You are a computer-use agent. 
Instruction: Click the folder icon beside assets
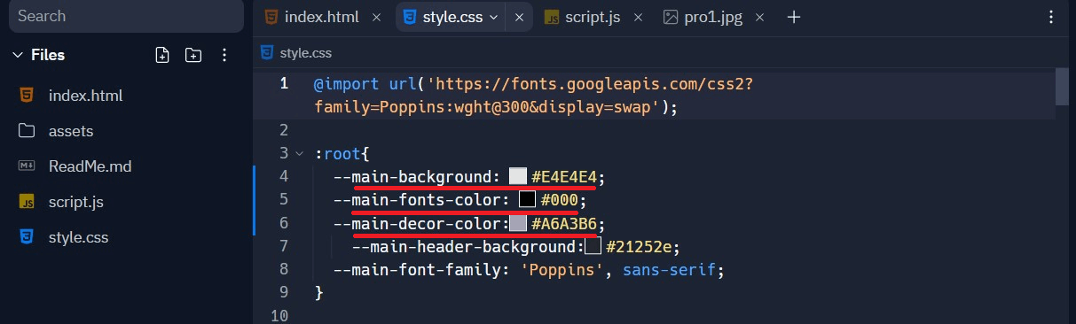tap(27, 131)
